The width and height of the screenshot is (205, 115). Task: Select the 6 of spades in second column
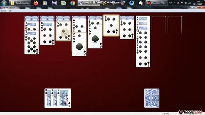tap(47, 35)
